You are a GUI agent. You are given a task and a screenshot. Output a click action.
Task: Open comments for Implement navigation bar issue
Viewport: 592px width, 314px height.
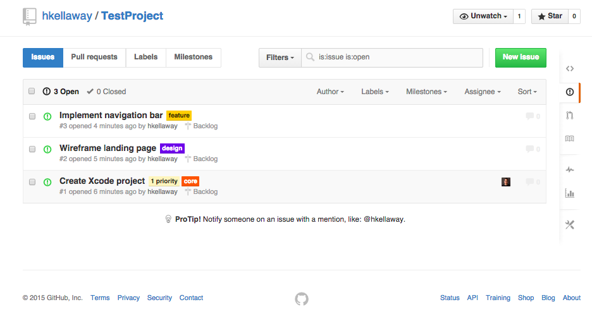point(533,116)
